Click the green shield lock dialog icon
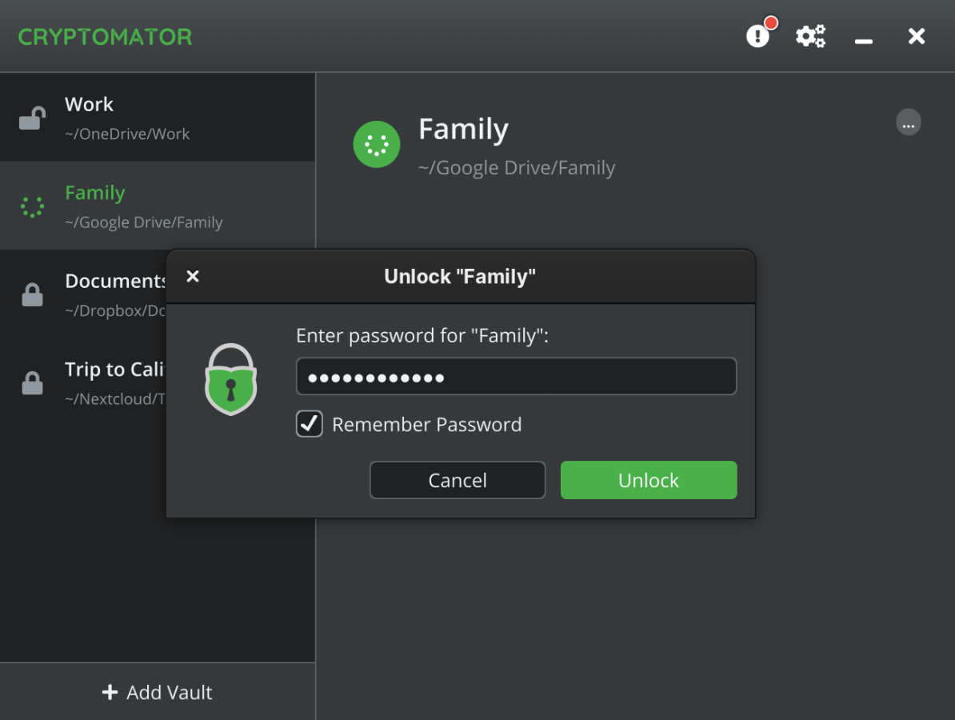The height and width of the screenshot is (720, 955). click(230, 379)
